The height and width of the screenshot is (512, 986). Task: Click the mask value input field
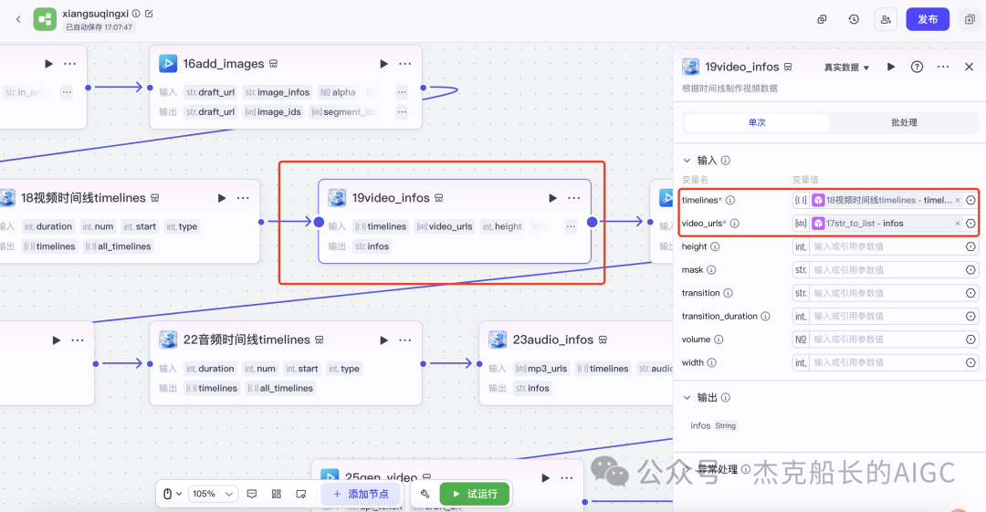886,270
